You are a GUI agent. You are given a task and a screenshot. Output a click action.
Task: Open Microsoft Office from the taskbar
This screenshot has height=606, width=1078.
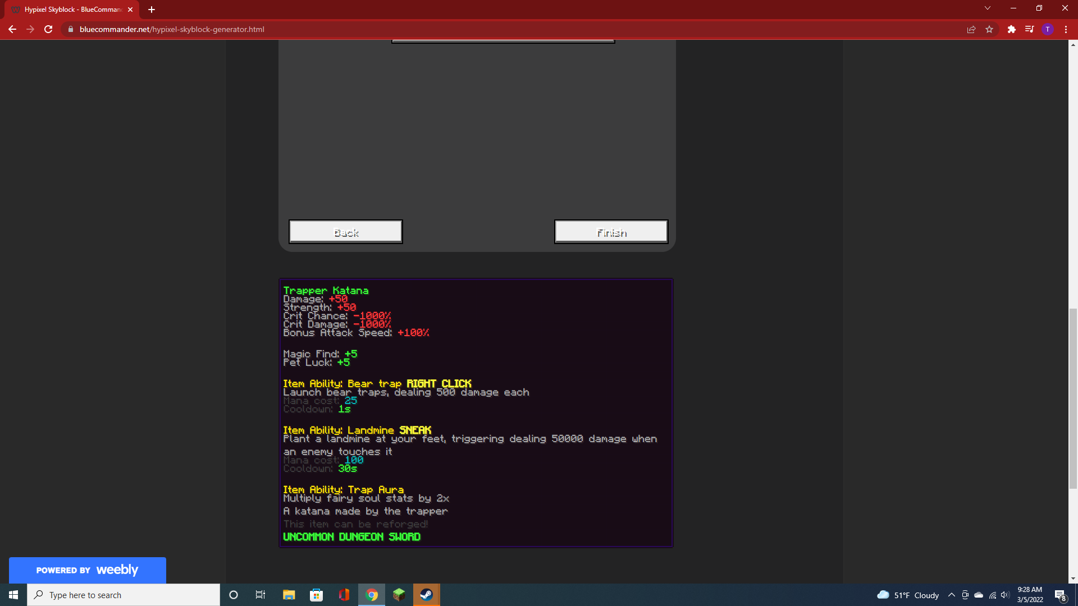click(344, 595)
